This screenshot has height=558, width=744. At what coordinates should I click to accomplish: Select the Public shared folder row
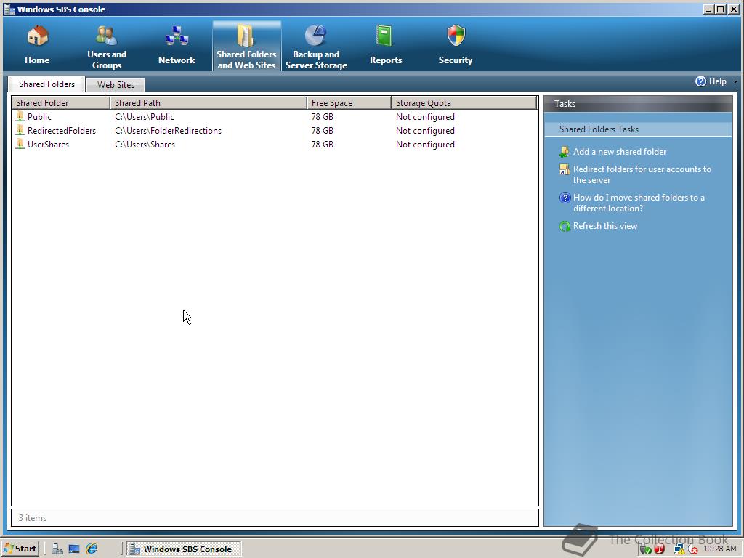pyautogui.click(x=275, y=117)
